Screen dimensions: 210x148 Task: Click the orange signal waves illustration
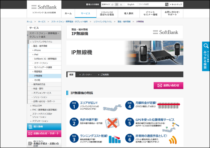(x=173, y=140)
